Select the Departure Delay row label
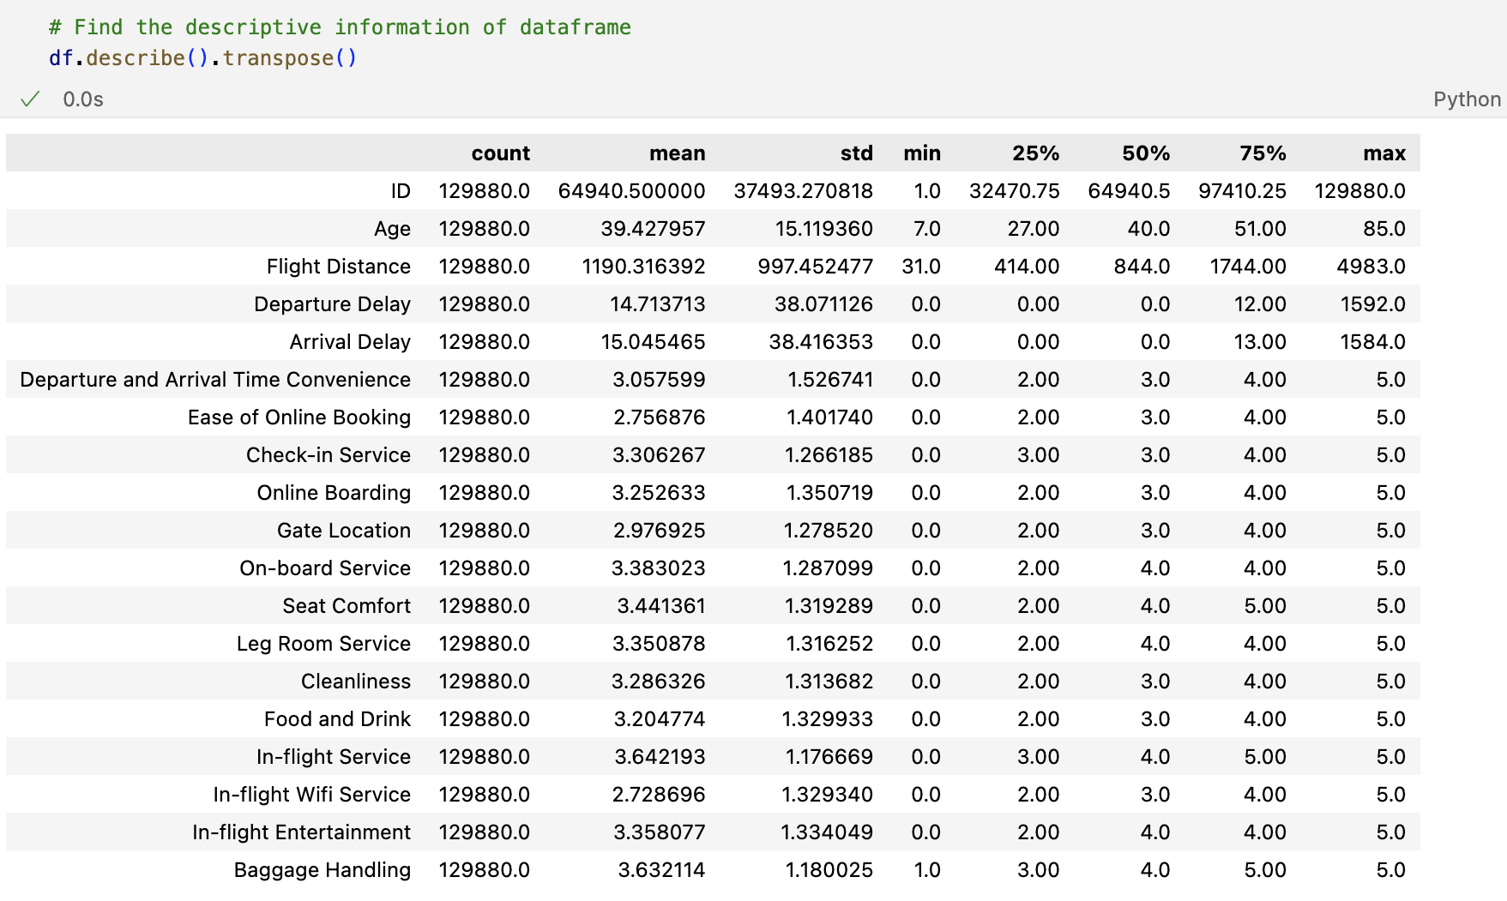The height and width of the screenshot is (901, 1507). [332, 304]
